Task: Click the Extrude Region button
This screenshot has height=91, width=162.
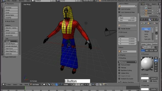Action: tap(11, 44)
